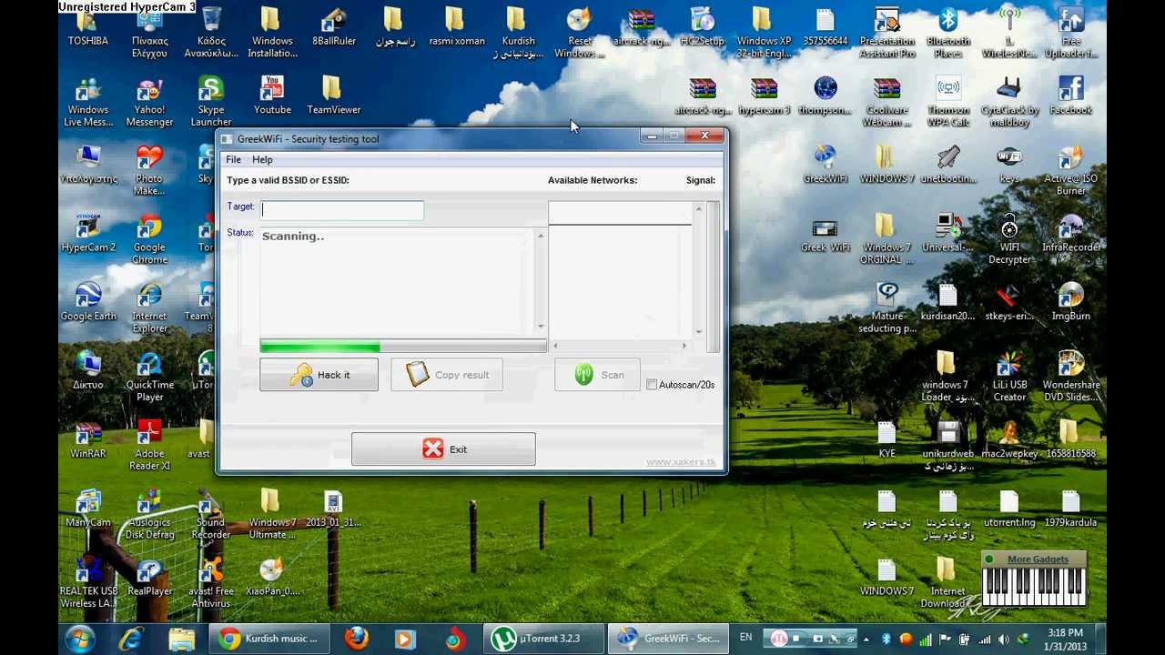This screenshot has width=1165, height=655.
Task: Open the Help menu in GreekWiFi
Action: click(x=262, y=160)
